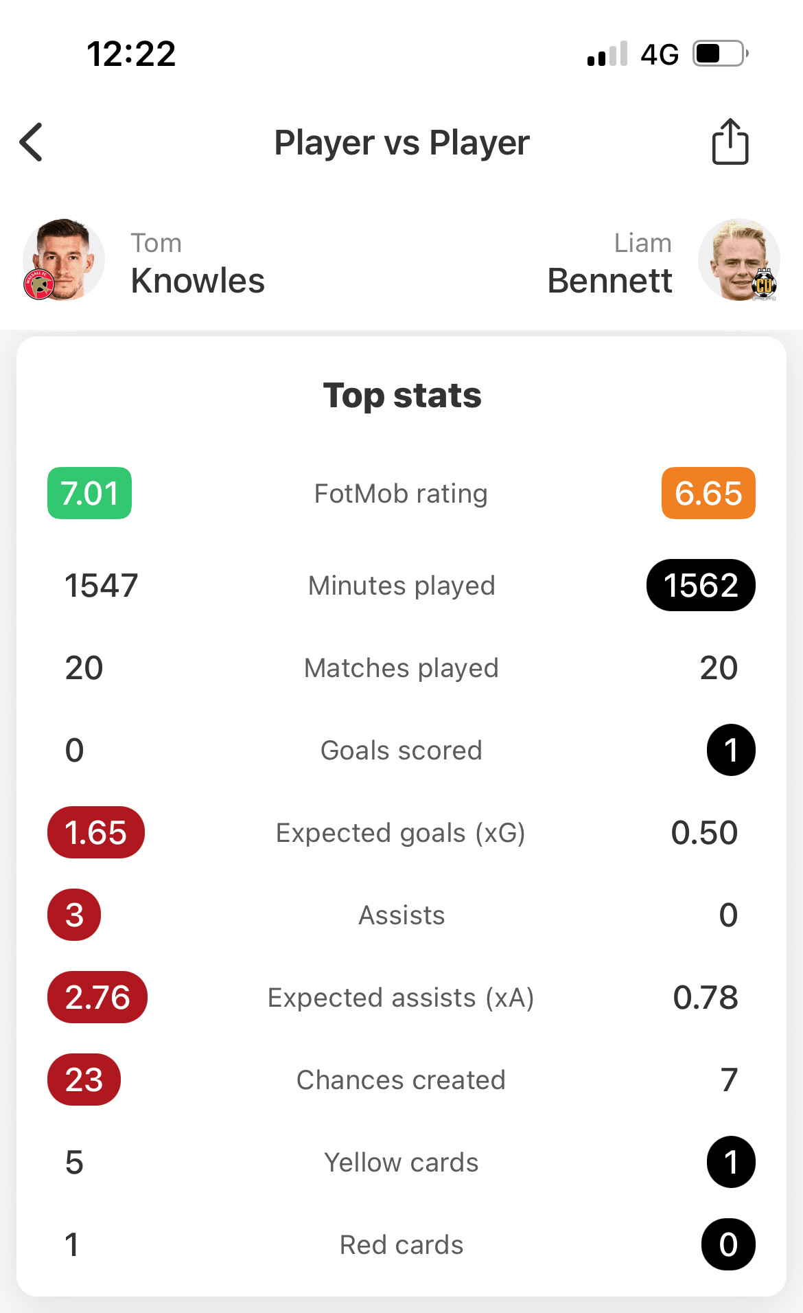The width and height of the screenshot is (803, 1313).
Task: Open Tom Knowles player name
Action: point(198,264)
